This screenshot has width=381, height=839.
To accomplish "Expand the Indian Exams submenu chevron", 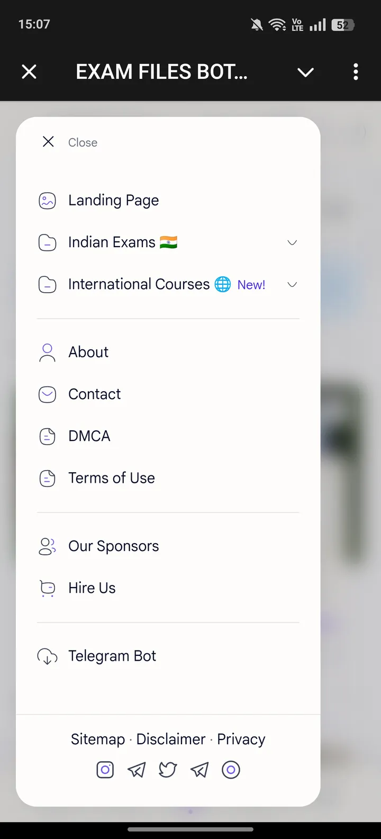I will [x=292, y=243].
